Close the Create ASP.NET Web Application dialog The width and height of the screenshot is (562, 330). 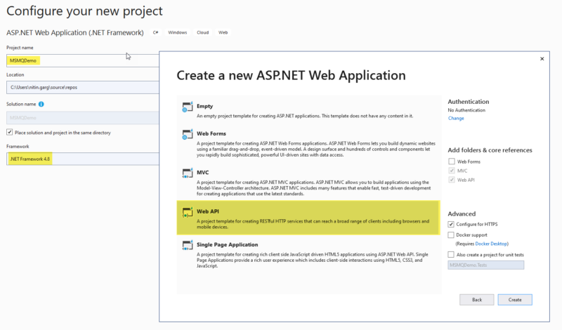(x=542, y=59)
